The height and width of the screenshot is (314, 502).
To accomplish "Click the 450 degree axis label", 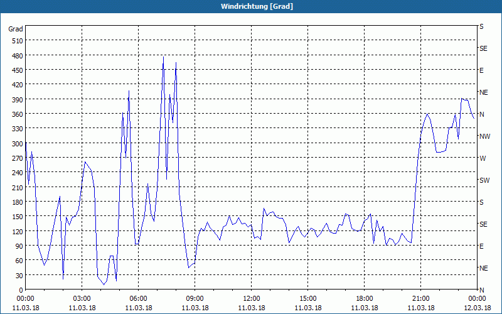I will [x=18, y=70].
